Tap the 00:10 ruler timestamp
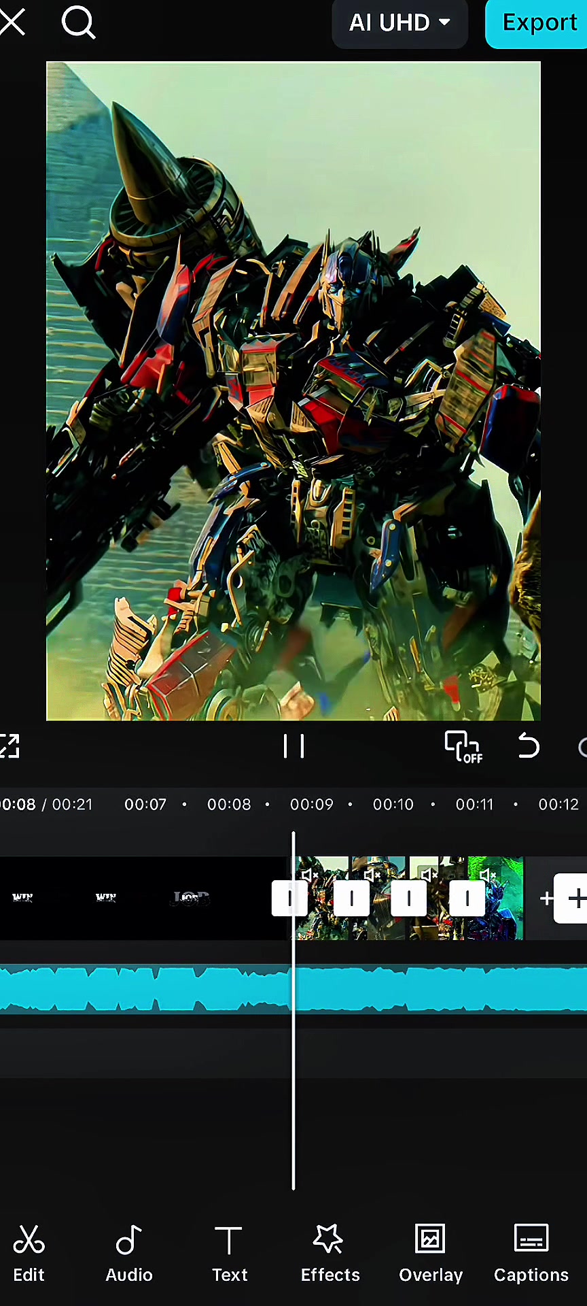The image size is (587, 1306). pos(393,804)
